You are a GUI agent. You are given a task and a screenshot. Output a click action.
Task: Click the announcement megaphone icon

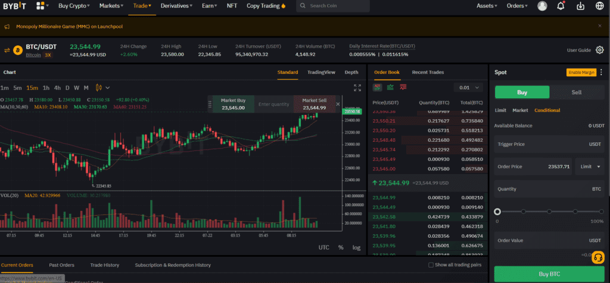[x=7, y=27]
